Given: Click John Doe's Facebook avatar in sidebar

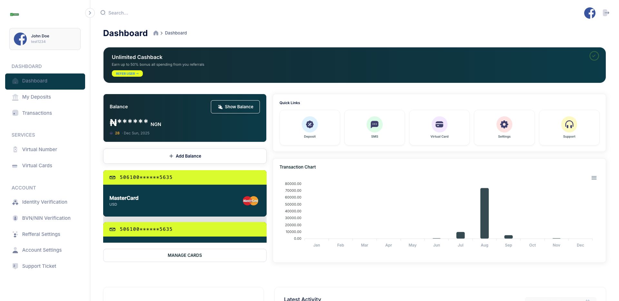Looking at the screenshot, I should [x=20, y=39].
